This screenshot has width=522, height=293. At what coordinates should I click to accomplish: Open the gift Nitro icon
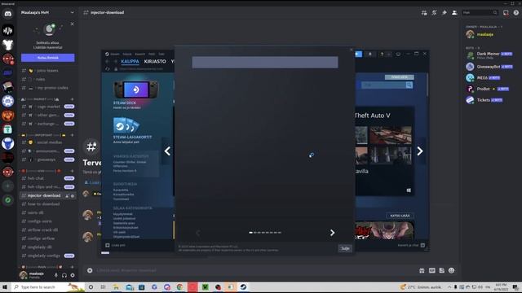[422, 270]
